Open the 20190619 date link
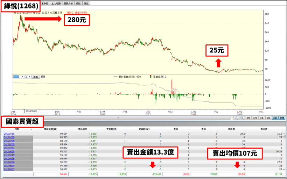The width and height of the screenshot is (287, 179). coord(9,155)
